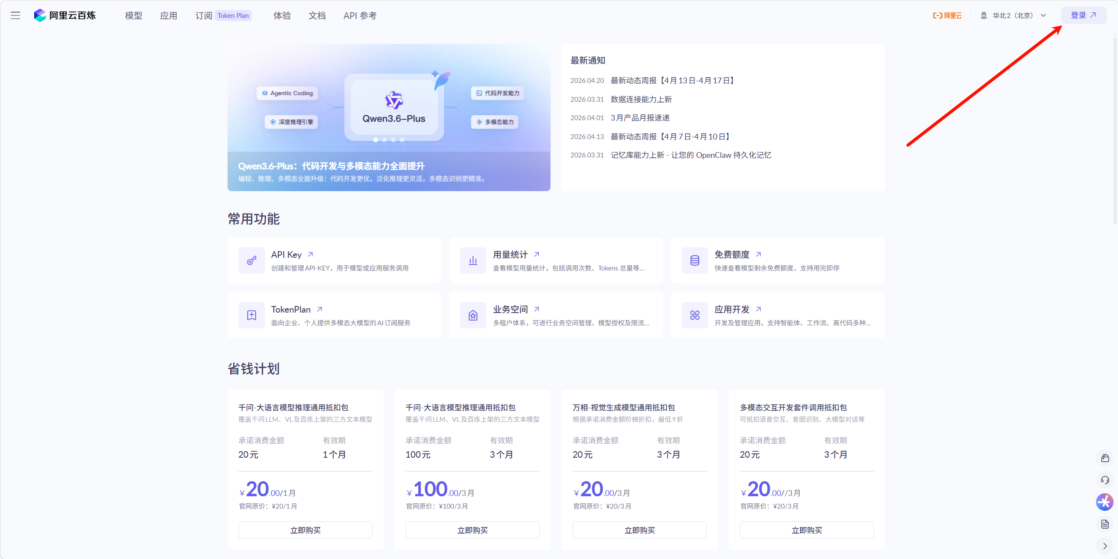Open the 订阅 Token Plan menu
Image resolution: width=1118 pixels, height=559 pixels.
223,15
